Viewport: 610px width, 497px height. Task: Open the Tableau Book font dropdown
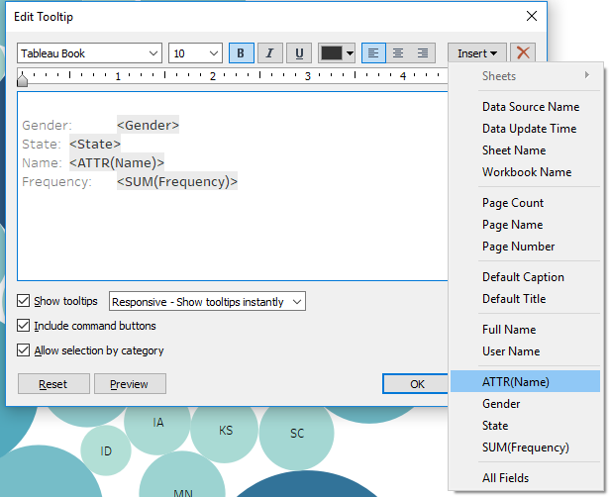click(x=89, y=52)
